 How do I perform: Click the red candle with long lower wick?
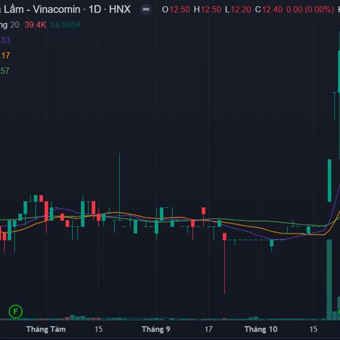coord(224,263)
